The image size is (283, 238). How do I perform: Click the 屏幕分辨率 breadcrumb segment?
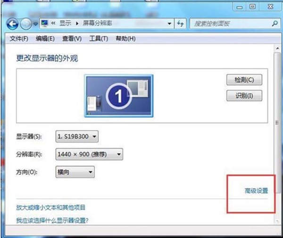tap(98, 23)
